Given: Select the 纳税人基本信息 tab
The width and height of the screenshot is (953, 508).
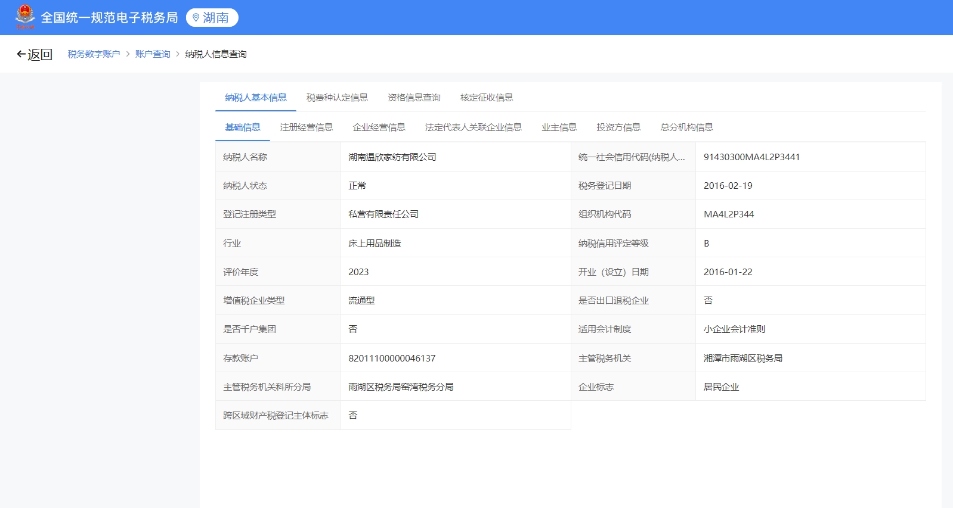Looking at the screenshot, I should (256, 98).
